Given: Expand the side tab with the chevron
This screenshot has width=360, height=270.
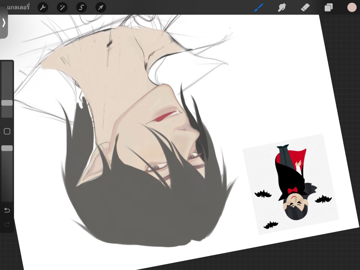Looking at the screenshot, I should pyautogui.click(x=4, y=23).
